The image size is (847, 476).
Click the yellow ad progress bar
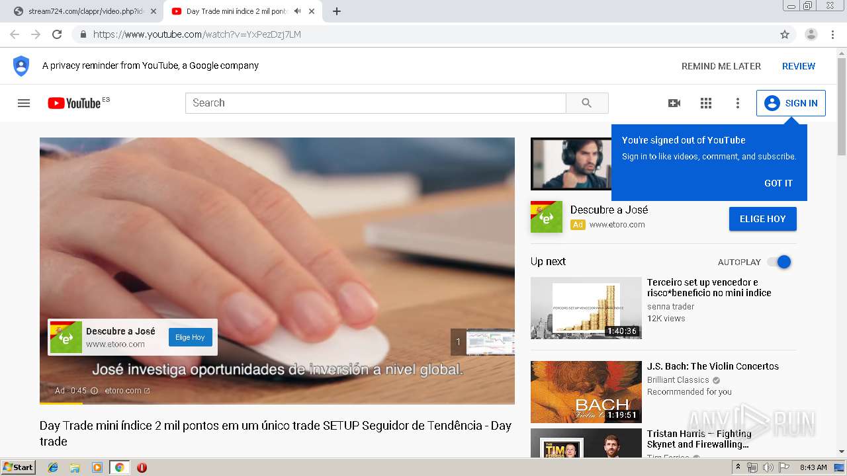coord(61,403)
